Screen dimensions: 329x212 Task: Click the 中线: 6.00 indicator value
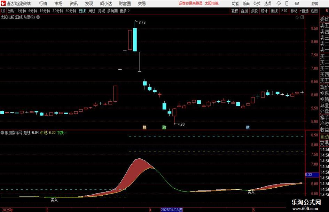(x=48, y=133)
